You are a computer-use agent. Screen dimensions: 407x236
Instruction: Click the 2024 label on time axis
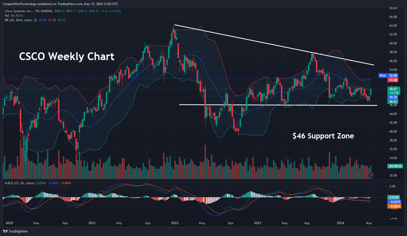coord(341,223)
